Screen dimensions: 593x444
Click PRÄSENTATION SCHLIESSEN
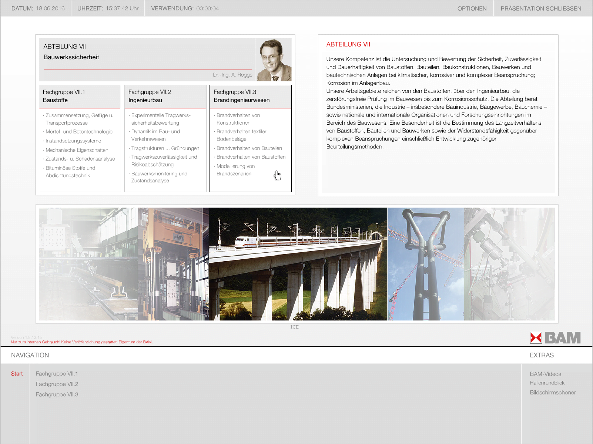(540, 9)
